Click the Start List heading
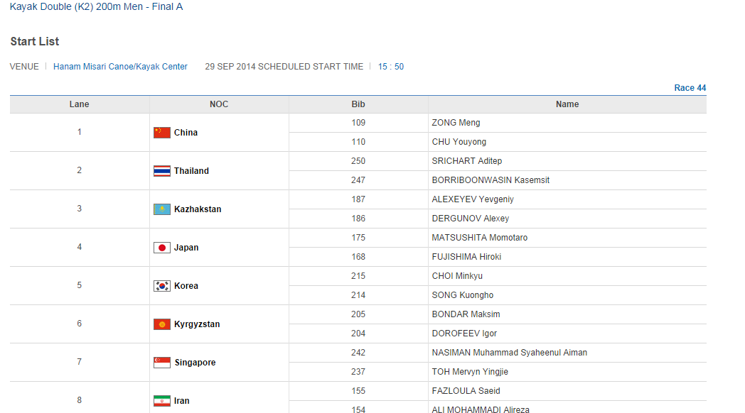 tap(35, 42)
